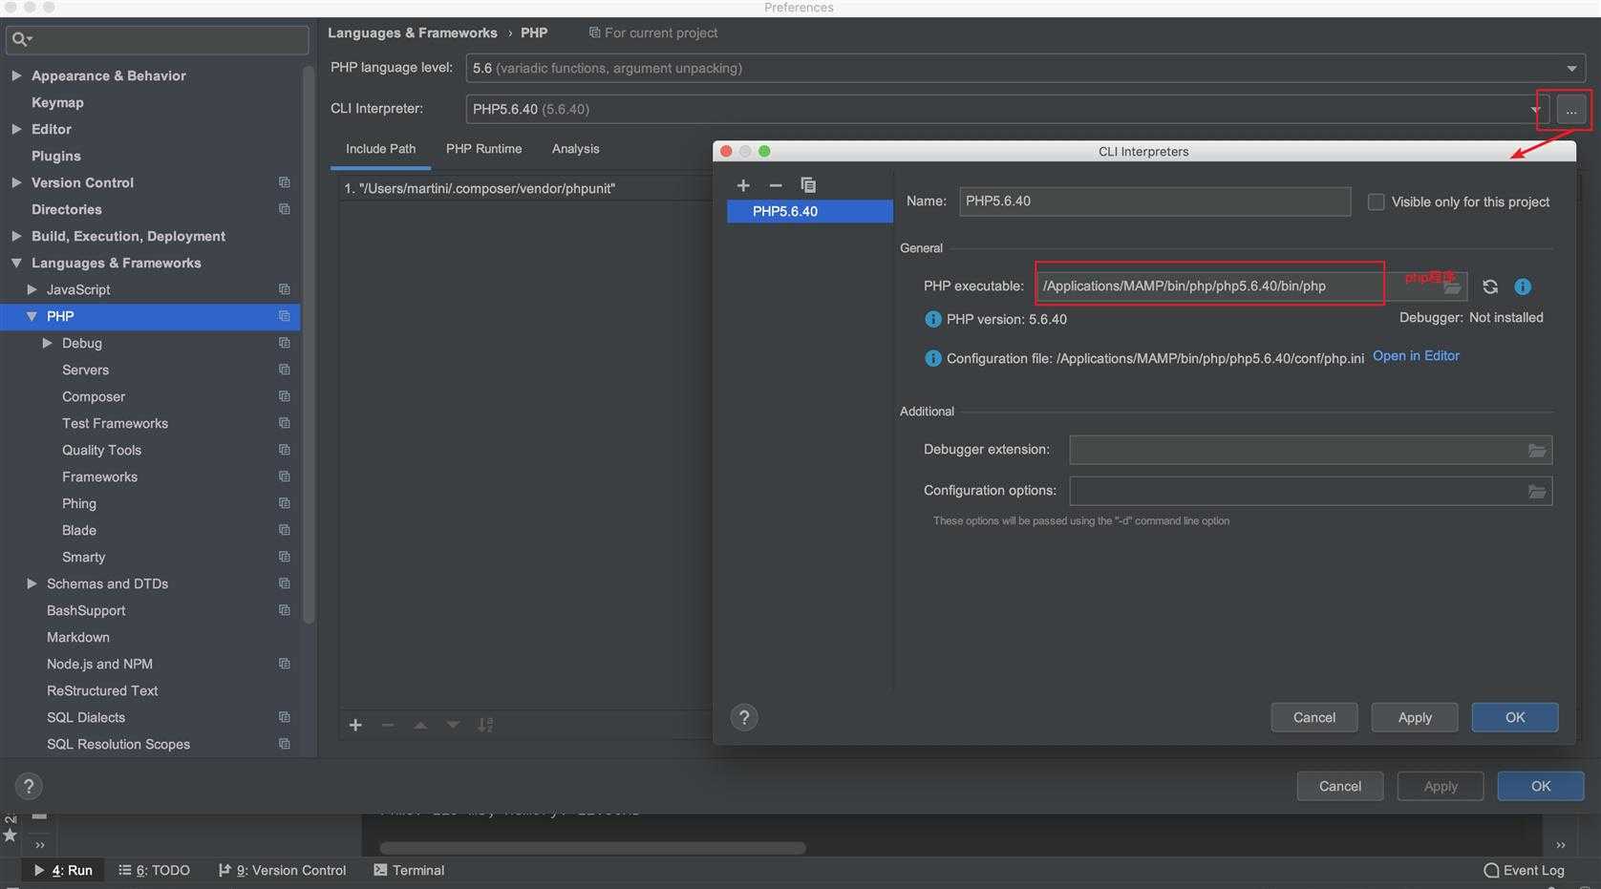This screenshot has height=889, width=1601.
Task: Collapse the PHP node
Action: pos(32,316)
